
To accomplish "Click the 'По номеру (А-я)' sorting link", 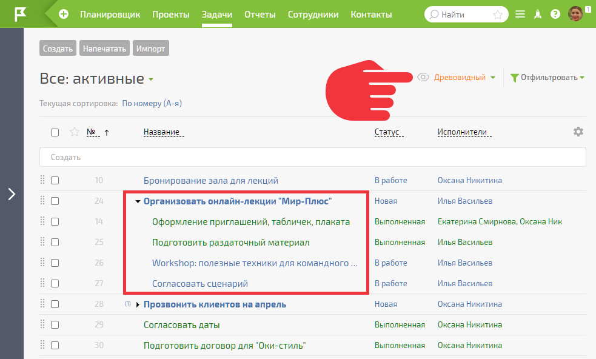I will click(152, 103).
